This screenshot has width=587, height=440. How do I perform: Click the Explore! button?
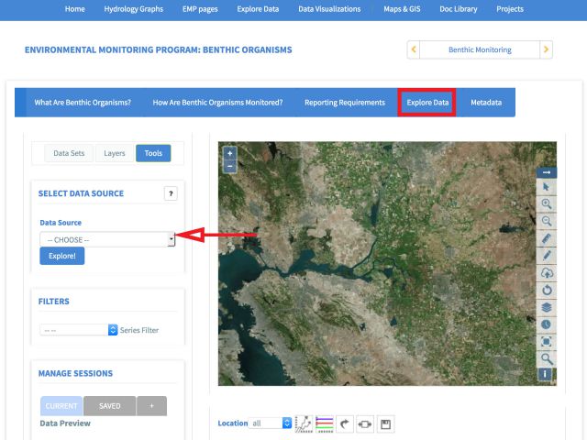click(x=62, y=256)
